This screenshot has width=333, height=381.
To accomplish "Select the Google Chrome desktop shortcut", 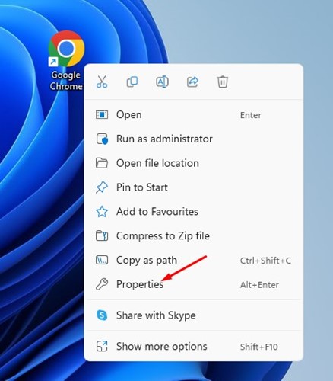I will [x=66, y=60].
